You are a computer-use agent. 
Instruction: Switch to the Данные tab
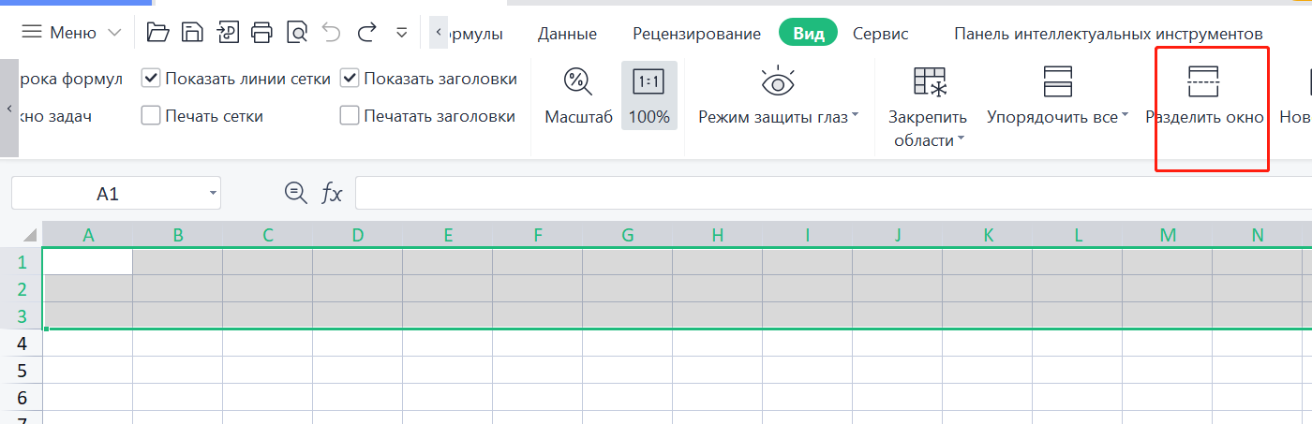pos(567,34)
